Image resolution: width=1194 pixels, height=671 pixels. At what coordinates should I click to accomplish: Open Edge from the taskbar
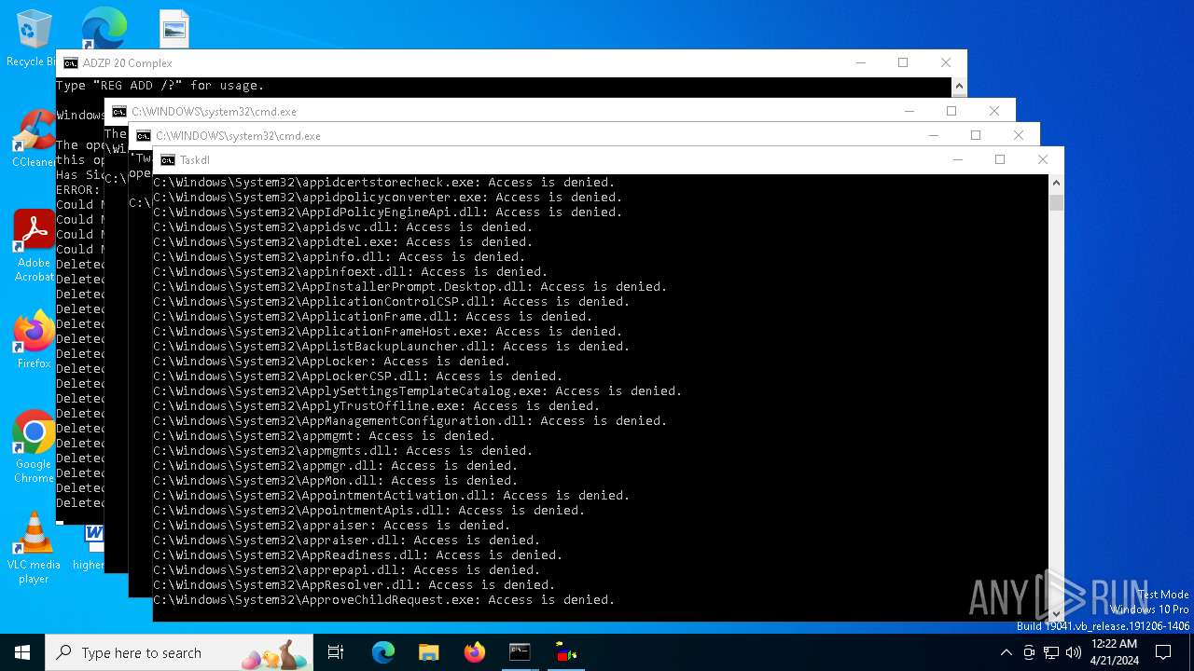pyautogui.click(x=383, y=652)
